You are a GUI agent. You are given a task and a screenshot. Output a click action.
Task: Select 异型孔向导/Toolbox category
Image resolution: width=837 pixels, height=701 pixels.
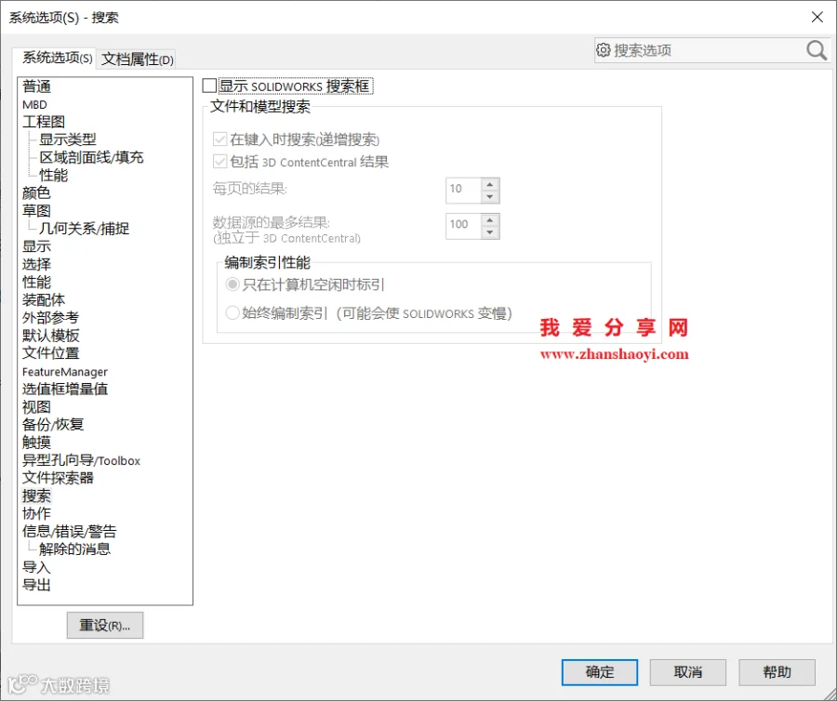point(81,460)
